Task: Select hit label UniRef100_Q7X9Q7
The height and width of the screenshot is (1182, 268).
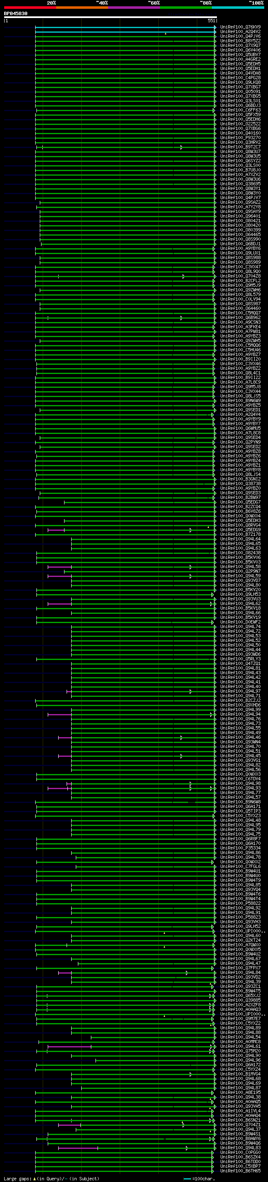Action: coord(240,45)
